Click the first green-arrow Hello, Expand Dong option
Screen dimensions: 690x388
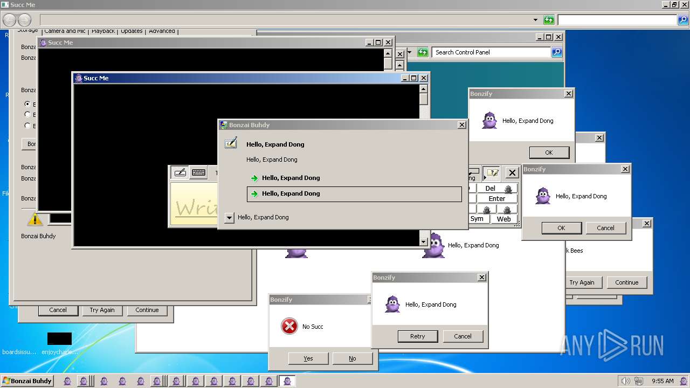[354, 178]
